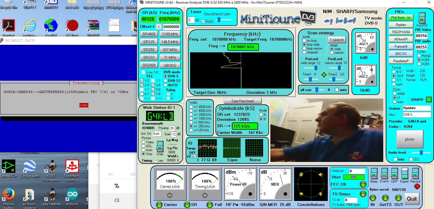The height and width of the screenshot is (209, 434).
Task: Click the AGC2 meter
Action: 365,75
